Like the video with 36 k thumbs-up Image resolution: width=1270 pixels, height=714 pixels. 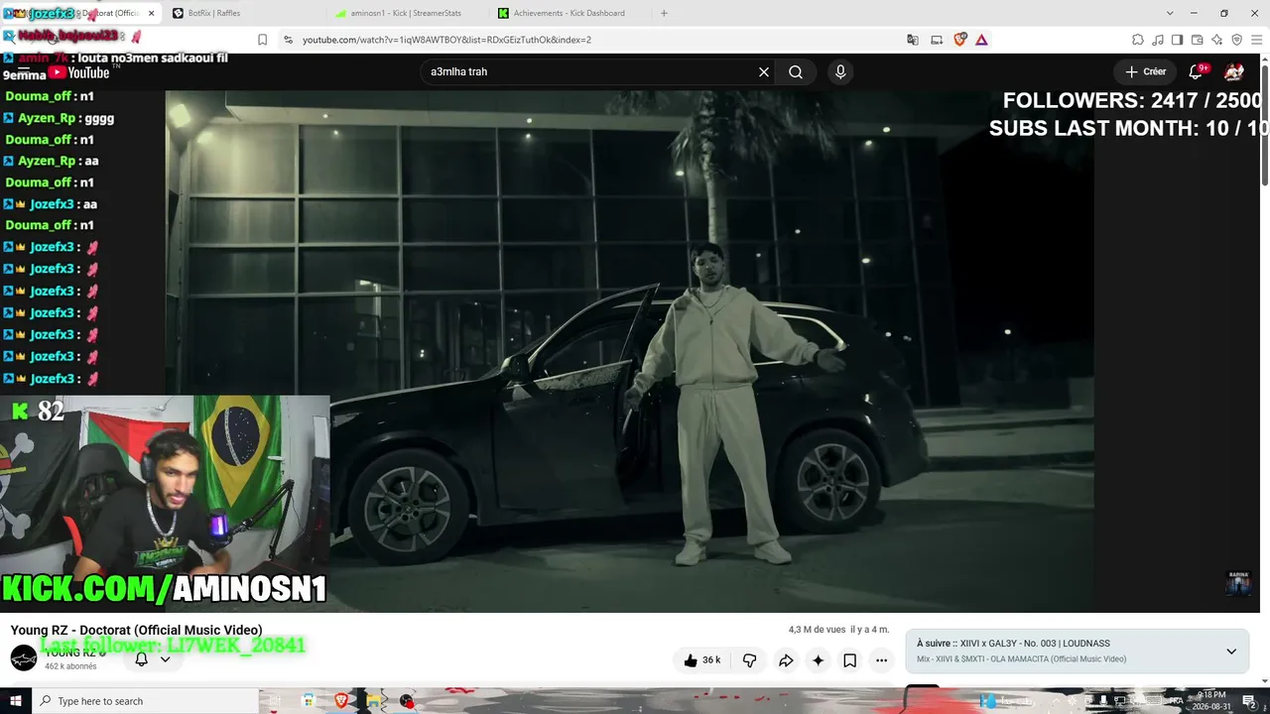click(x=701, y=660)
